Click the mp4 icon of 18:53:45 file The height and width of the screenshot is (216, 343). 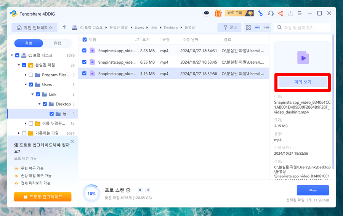(x=92, y=62)
